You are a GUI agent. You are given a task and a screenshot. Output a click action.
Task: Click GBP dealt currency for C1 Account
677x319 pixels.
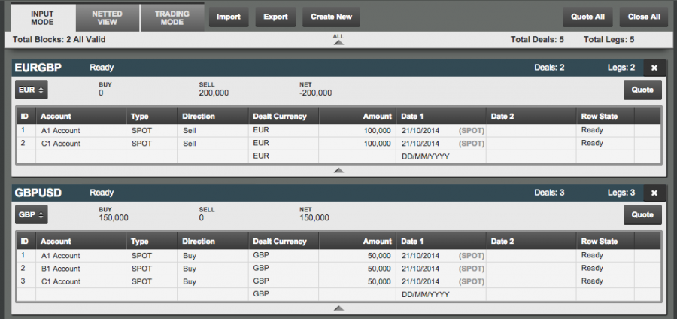[261, 281]
